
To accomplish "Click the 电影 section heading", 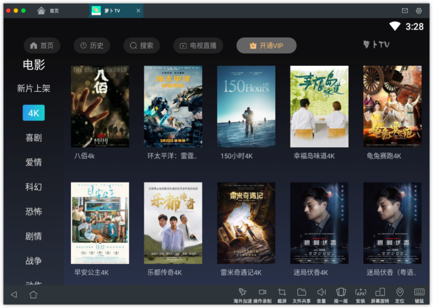I will [x=34, y=65].
